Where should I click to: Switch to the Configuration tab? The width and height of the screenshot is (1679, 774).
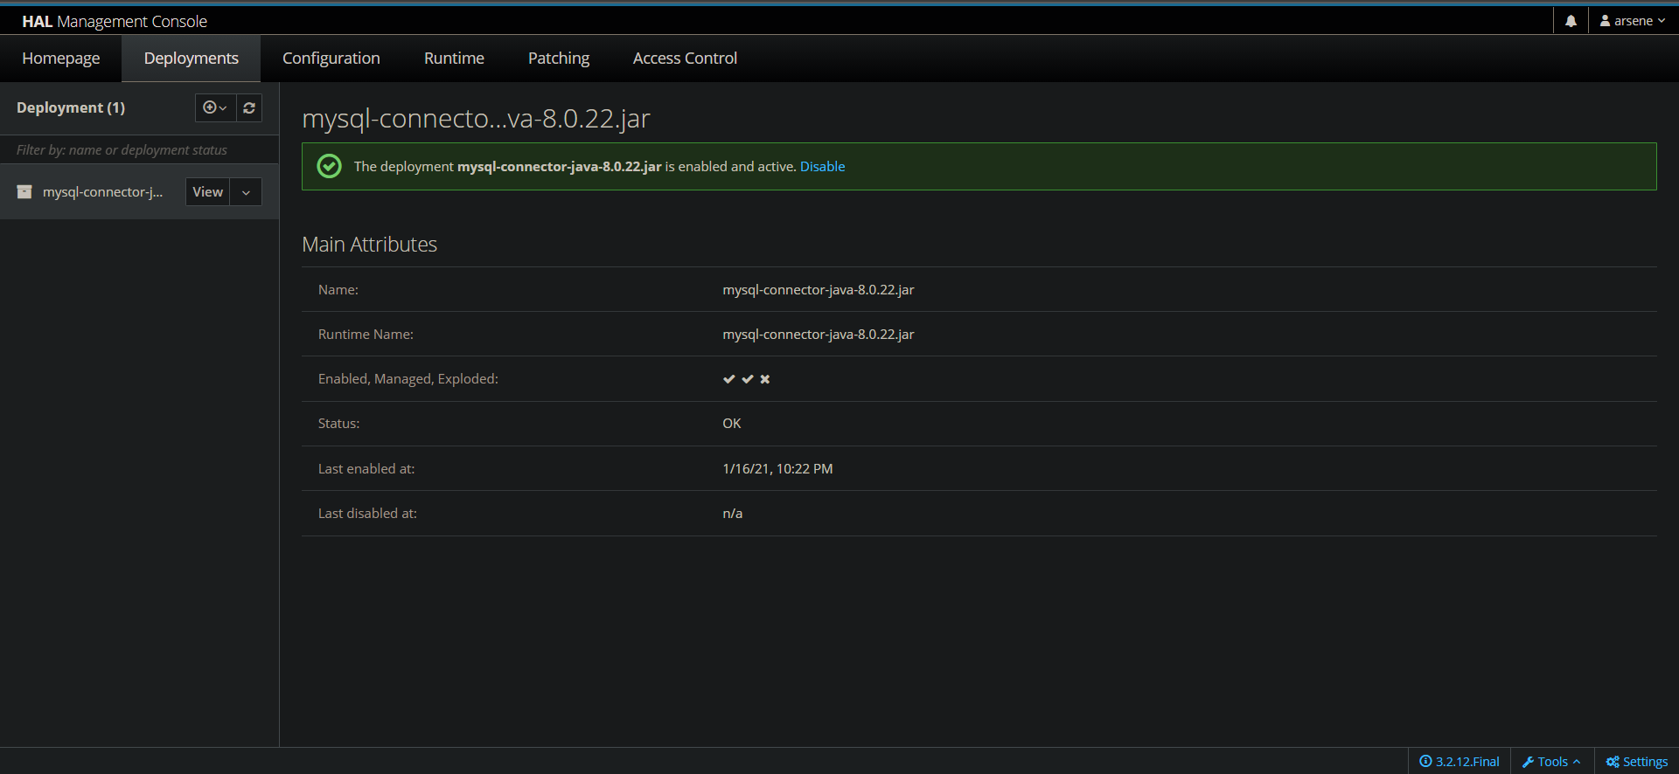tap(331, 59)
